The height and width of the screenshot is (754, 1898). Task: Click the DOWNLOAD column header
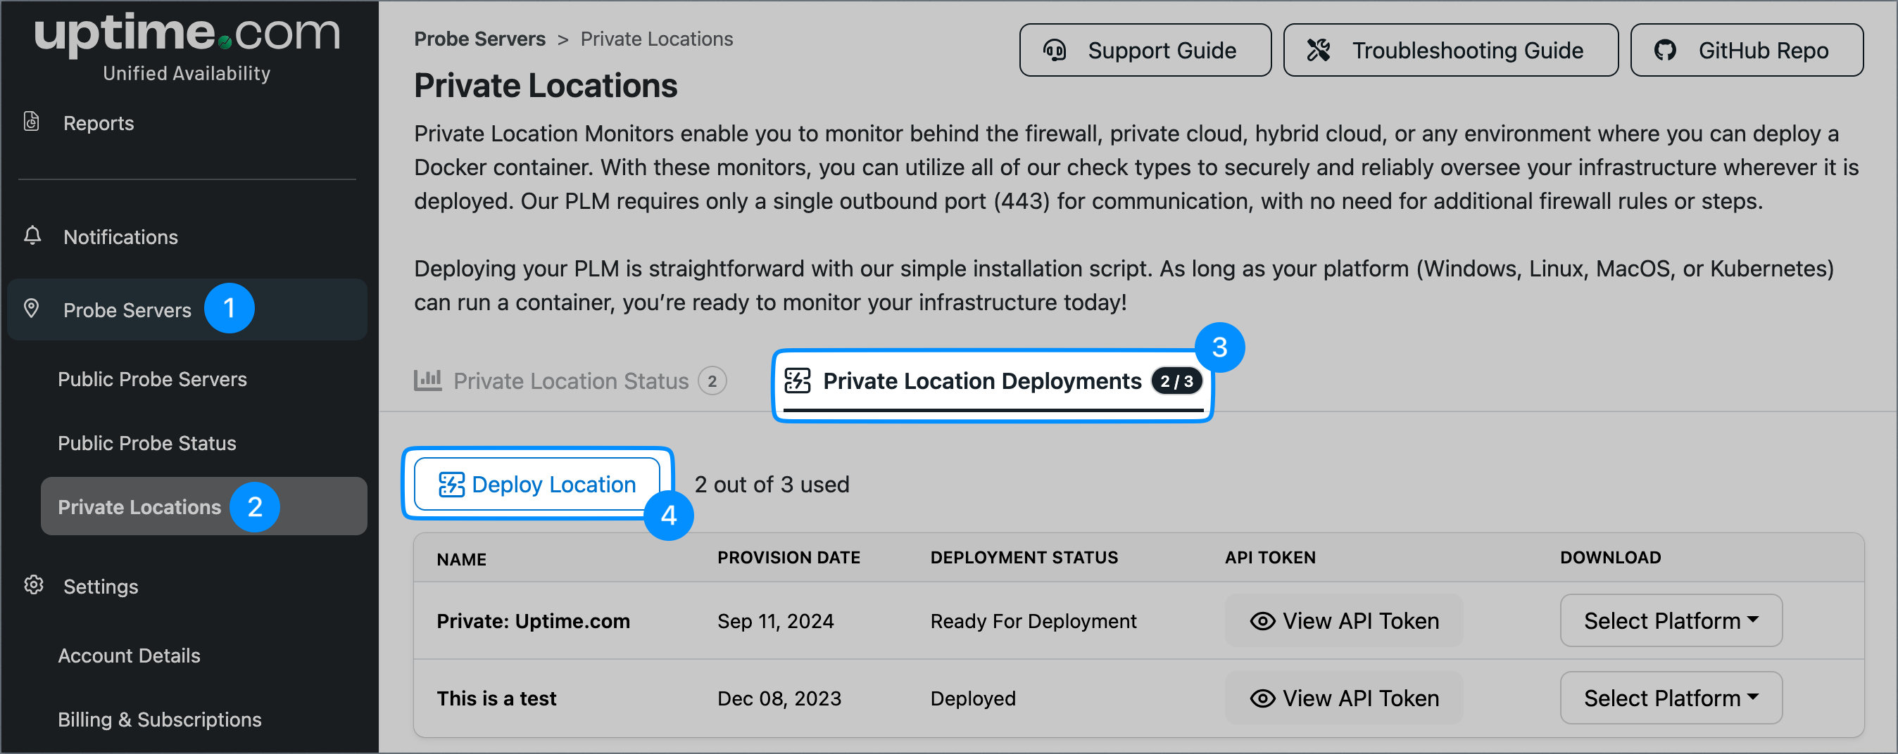click(1610, 557)
